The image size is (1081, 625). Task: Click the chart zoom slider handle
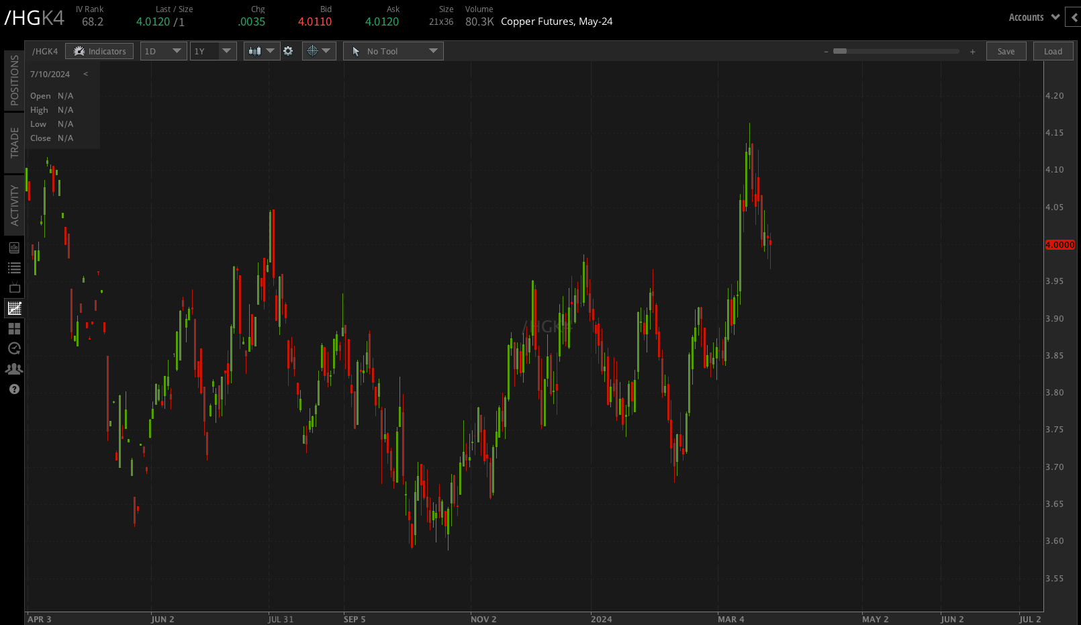(x=840, y=51)
